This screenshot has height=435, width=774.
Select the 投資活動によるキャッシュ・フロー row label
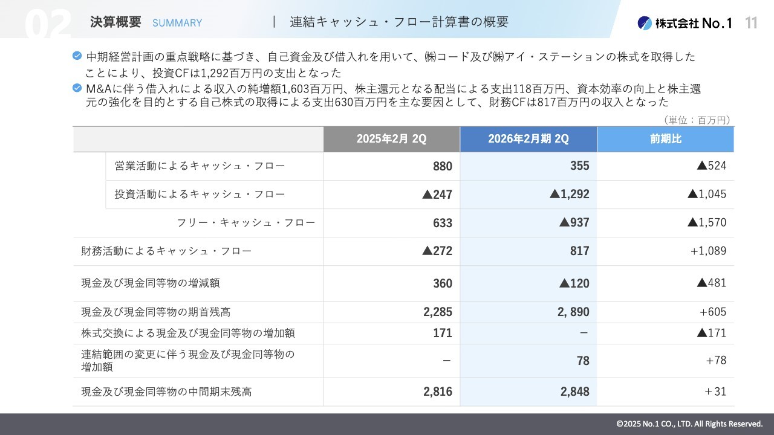200,194
